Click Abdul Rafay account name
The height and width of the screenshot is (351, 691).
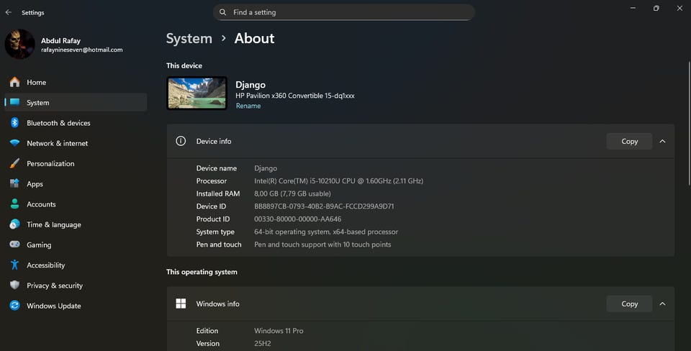(x=60, y=40)
